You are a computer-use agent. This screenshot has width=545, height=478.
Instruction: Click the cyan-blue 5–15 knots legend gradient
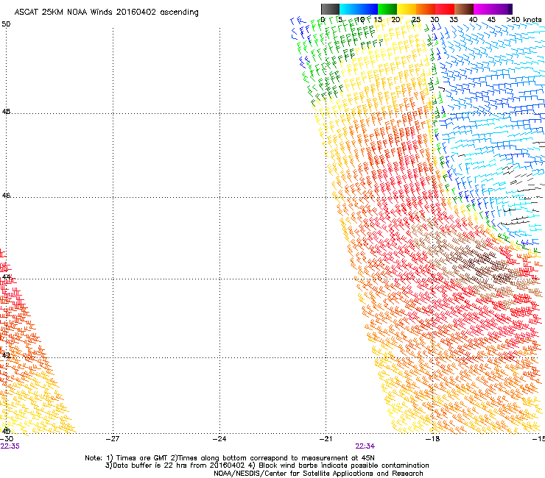coord(359,9)
